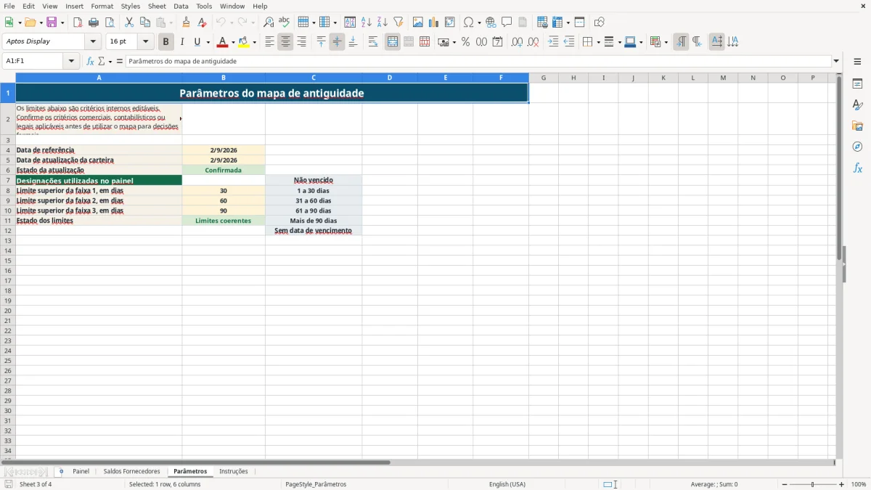Clear direct formatting

click(202, 23)
